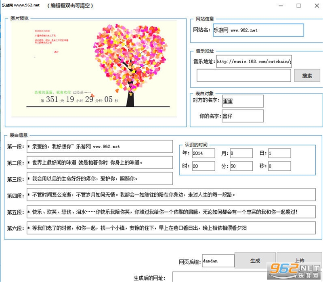The height and width of the screenshot is (282, 323).
Task: Click the 生成 generate button
Action: [255, 260]
